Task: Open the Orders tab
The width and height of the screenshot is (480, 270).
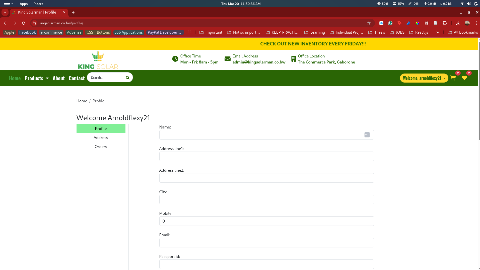Action: click(101, 147)
